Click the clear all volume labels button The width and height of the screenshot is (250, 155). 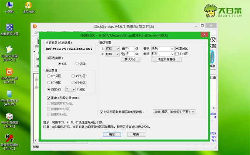[166, 59]
